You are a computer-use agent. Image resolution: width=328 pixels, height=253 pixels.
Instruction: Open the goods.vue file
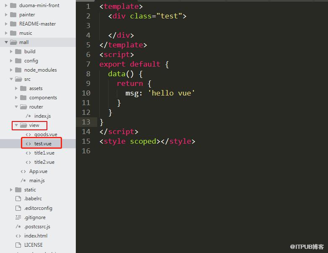pos(46,134)
